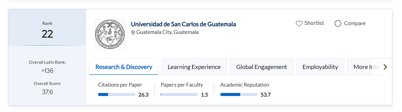
Task: Click the university seal logo
Action: [110, 34]
